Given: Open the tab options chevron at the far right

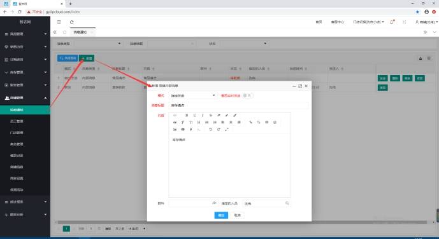Looking at the screenshot, I should pos(435,32).
